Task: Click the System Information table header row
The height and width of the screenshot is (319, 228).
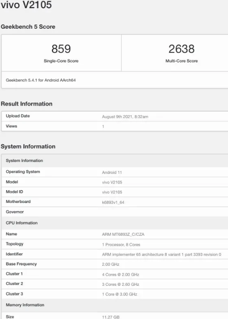Action: tap(115, 161)
